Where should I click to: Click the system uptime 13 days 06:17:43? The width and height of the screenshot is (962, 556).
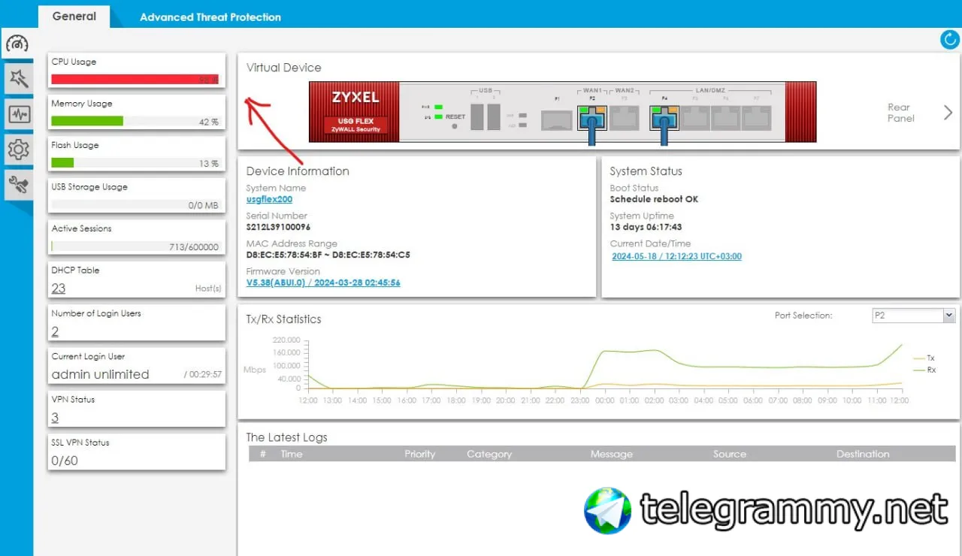pos(646,227)
